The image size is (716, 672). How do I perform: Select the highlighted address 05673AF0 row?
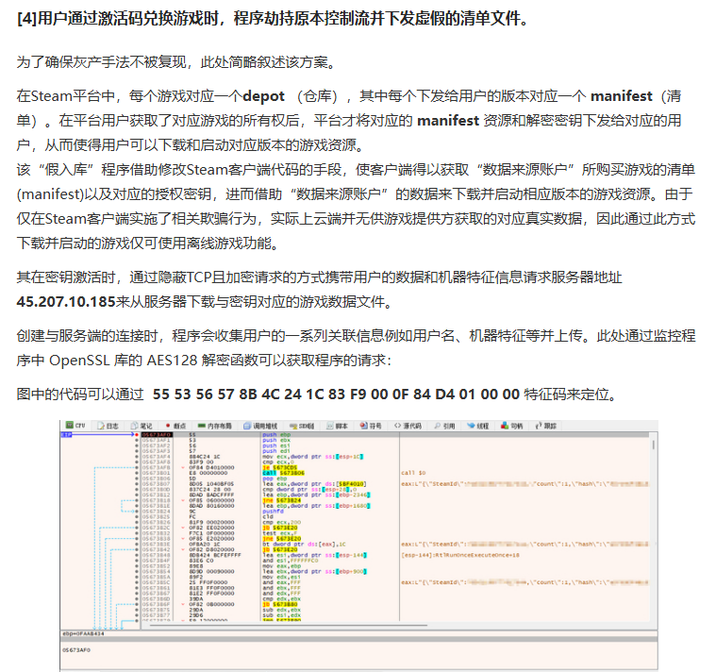pos(157,434)
